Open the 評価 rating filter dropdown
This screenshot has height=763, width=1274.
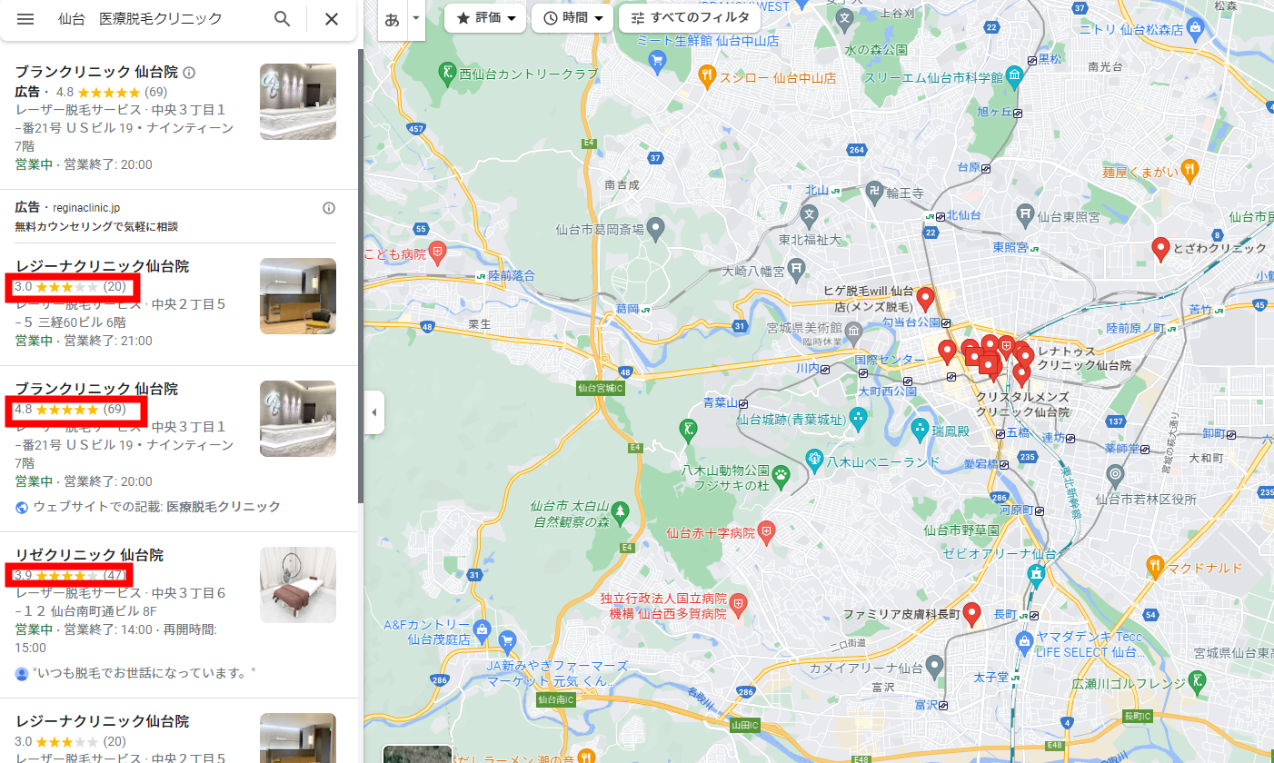(485, 18)
